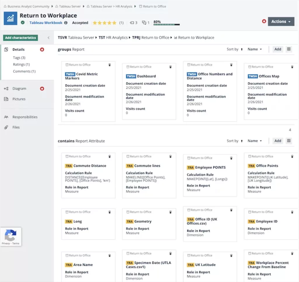Open the Actions dropdown menu
Image resolution: width=299 pixels, height=282 pixels.
pyautogui.click(x=281, y=22)
